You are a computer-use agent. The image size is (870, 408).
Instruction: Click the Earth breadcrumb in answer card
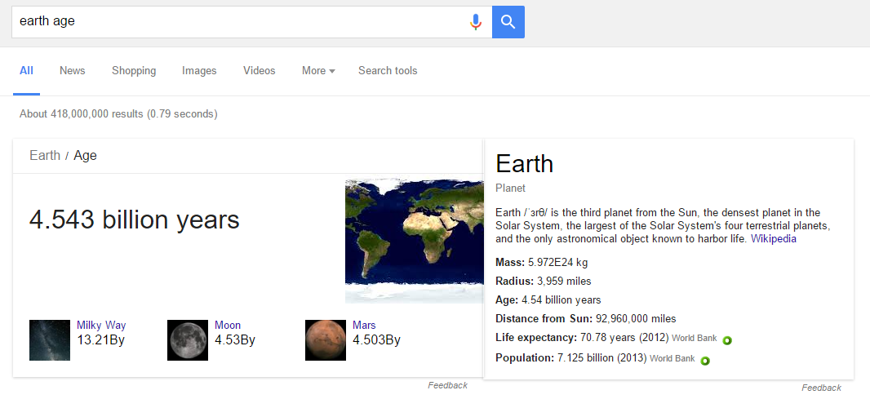pos(45,155)
